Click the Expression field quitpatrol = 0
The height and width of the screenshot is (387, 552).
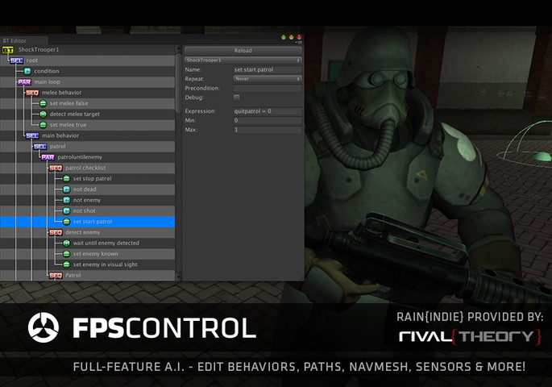[268, 111]
